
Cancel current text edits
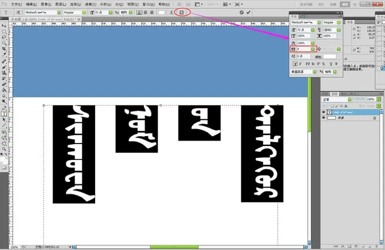(242, 12)
